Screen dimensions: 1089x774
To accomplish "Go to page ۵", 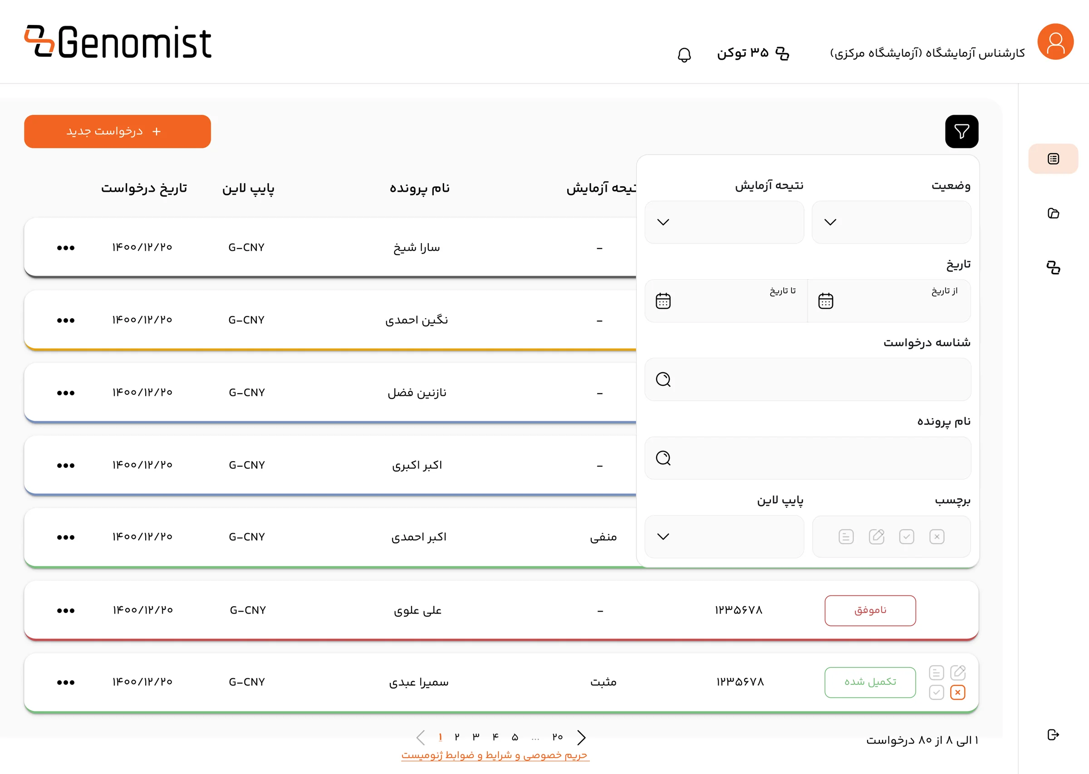I will click(x=515, y=737).
